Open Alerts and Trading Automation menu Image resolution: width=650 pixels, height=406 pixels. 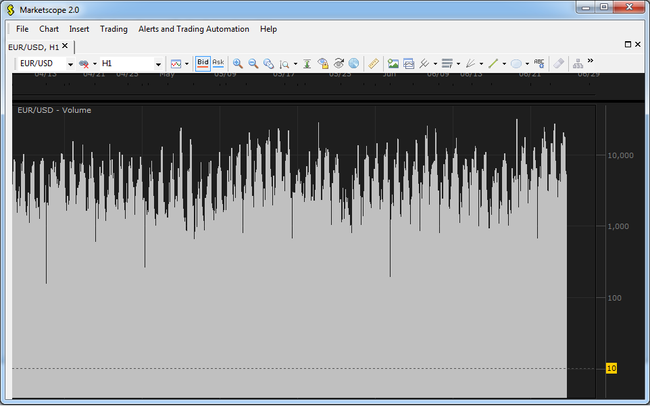click(194, 29)
